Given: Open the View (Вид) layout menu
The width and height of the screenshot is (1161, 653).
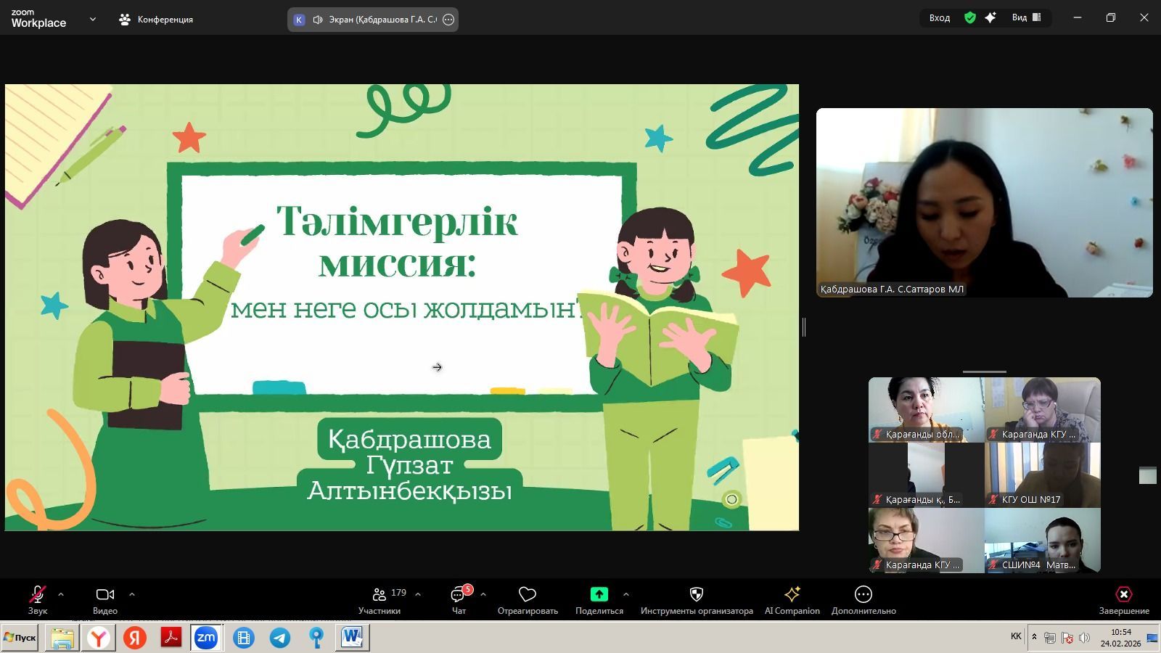Looking at the screenshot, I should click(1026, 18).
